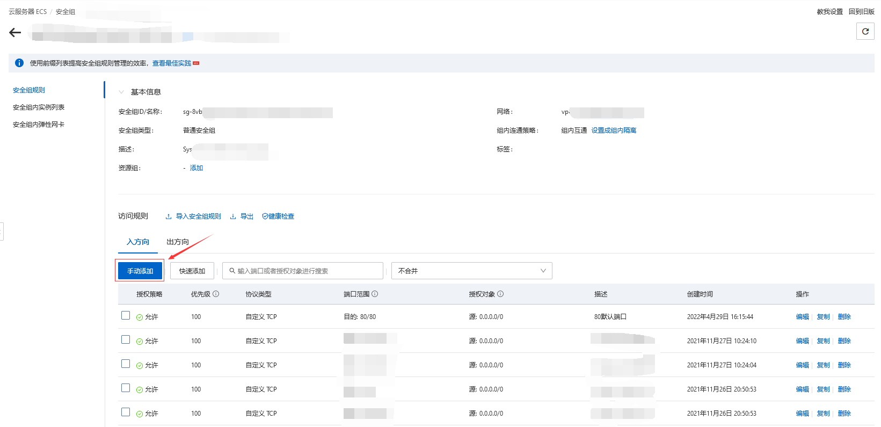The image size is (881, 427).
Task: Click the 协议类型 column header
Action: (x=259, y=294)
